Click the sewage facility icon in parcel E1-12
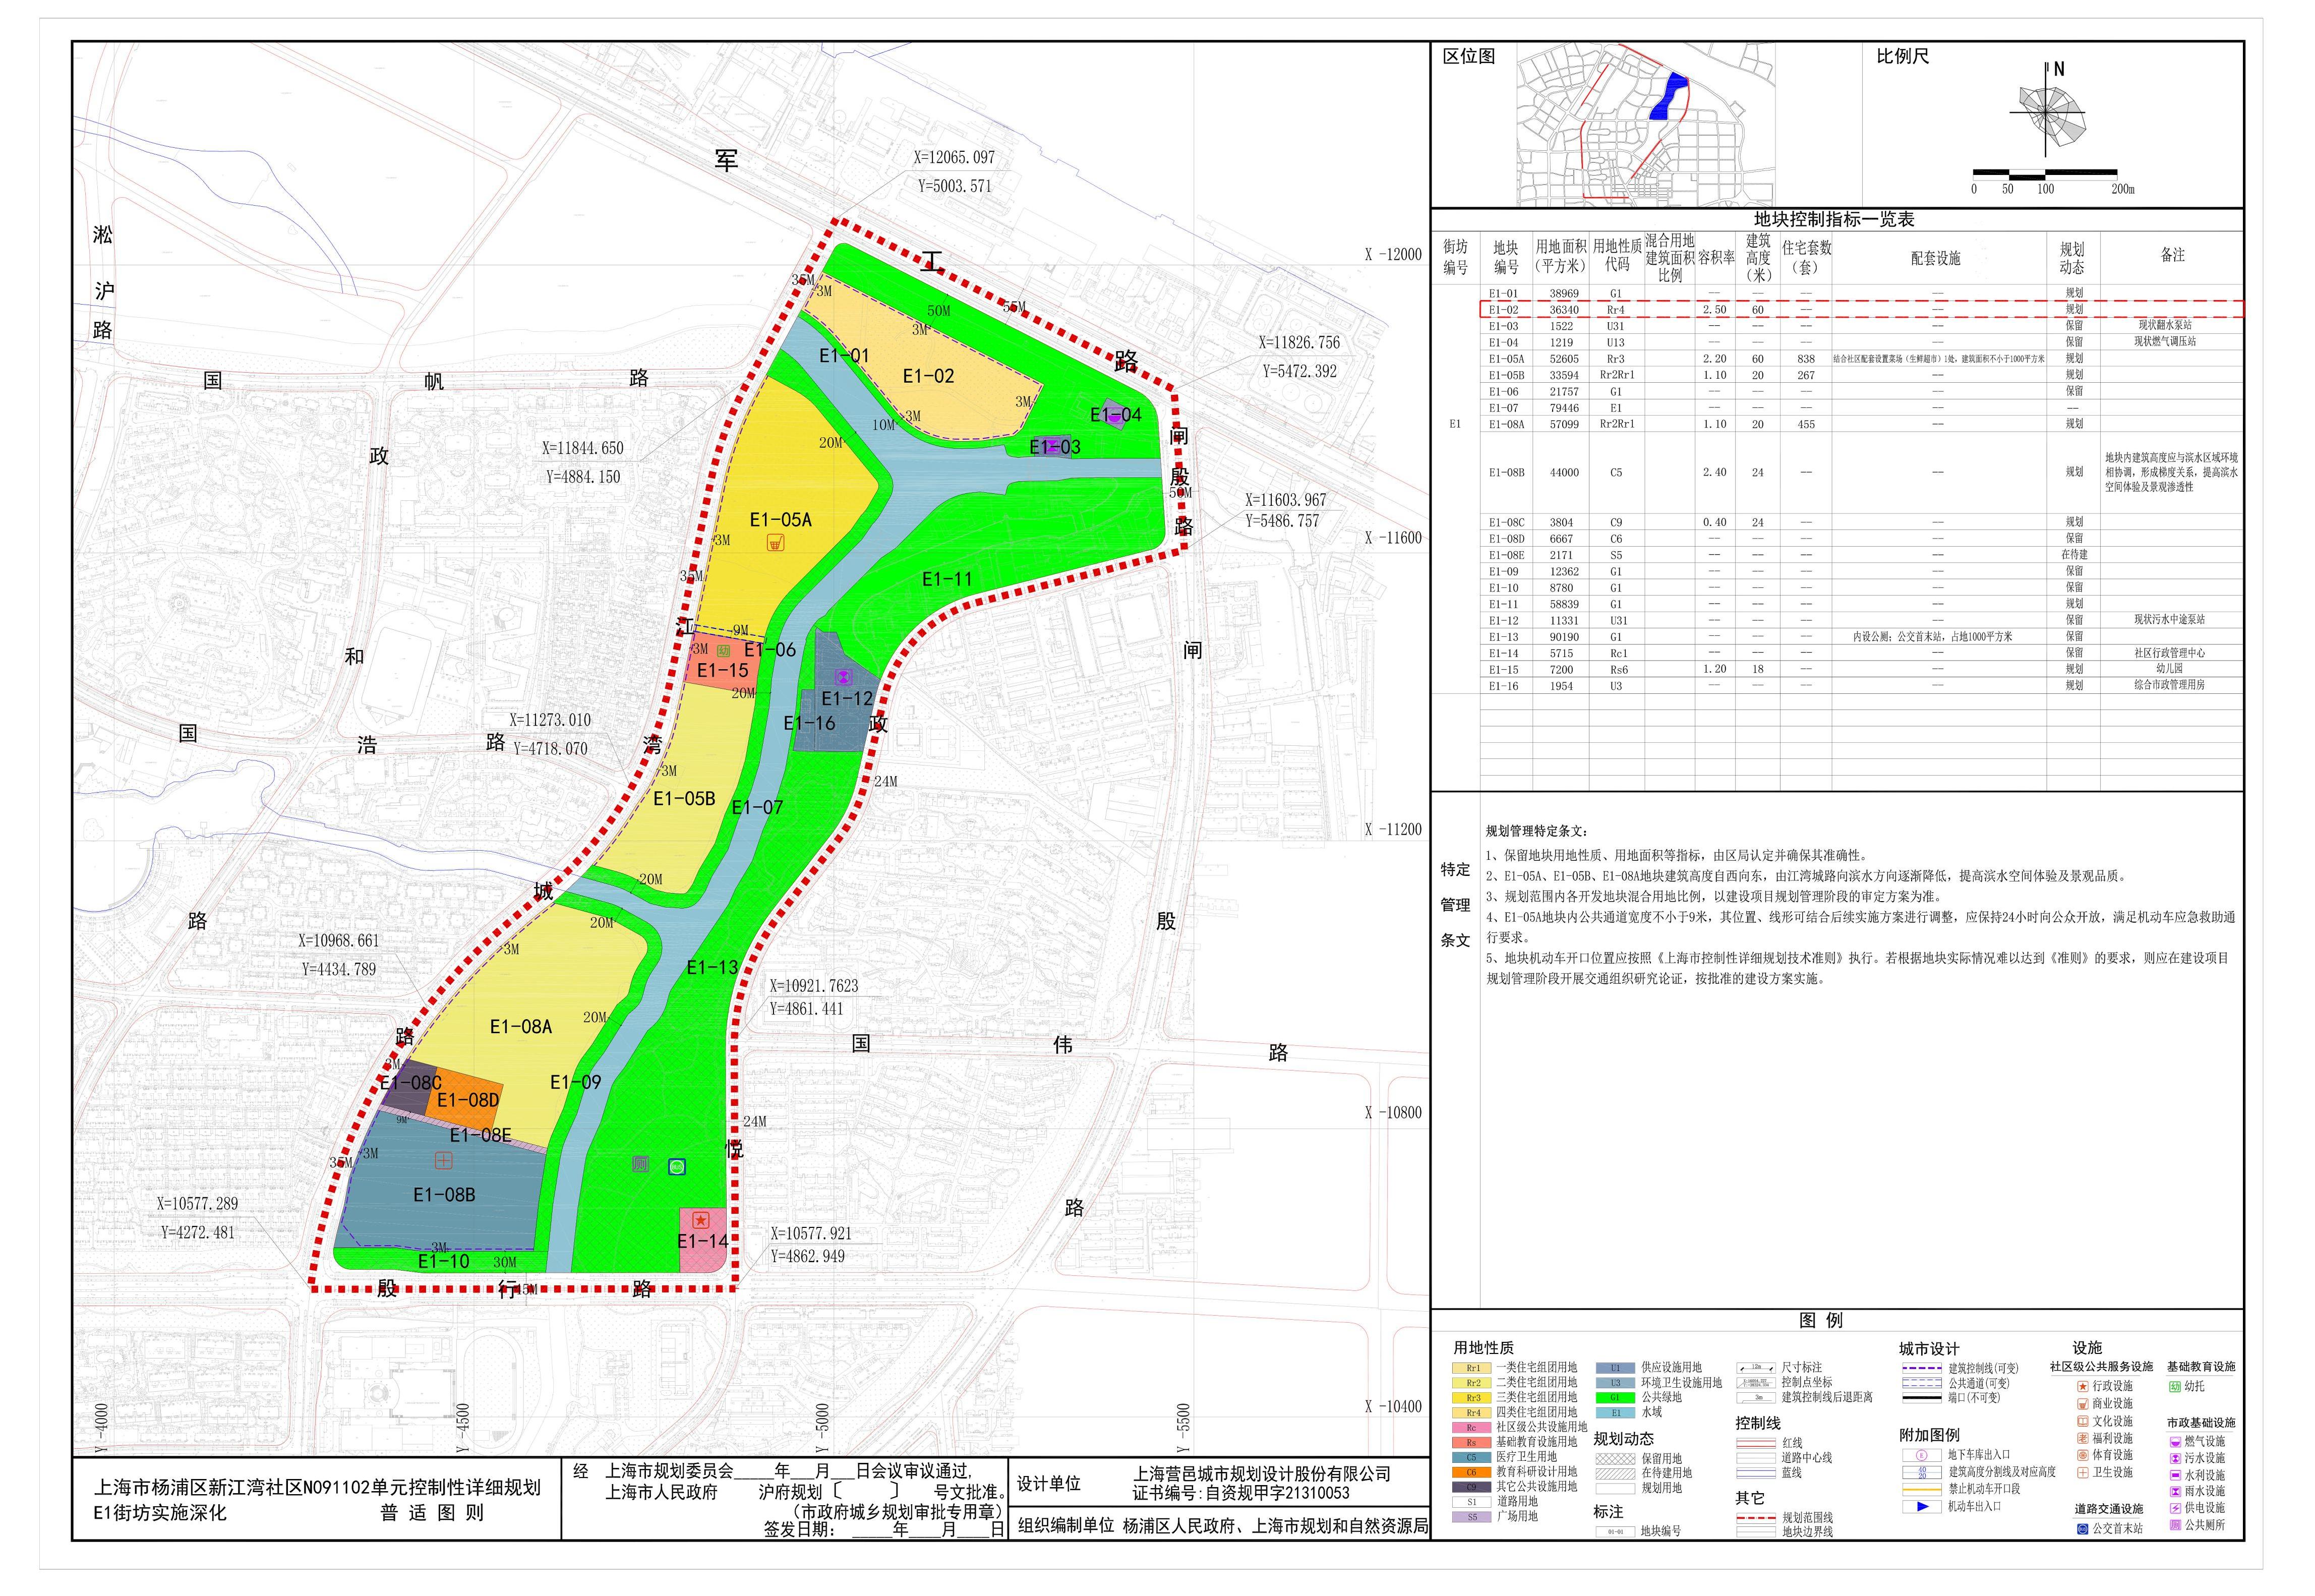Viewport: 2315px width, 1596px height. [843, 678]
